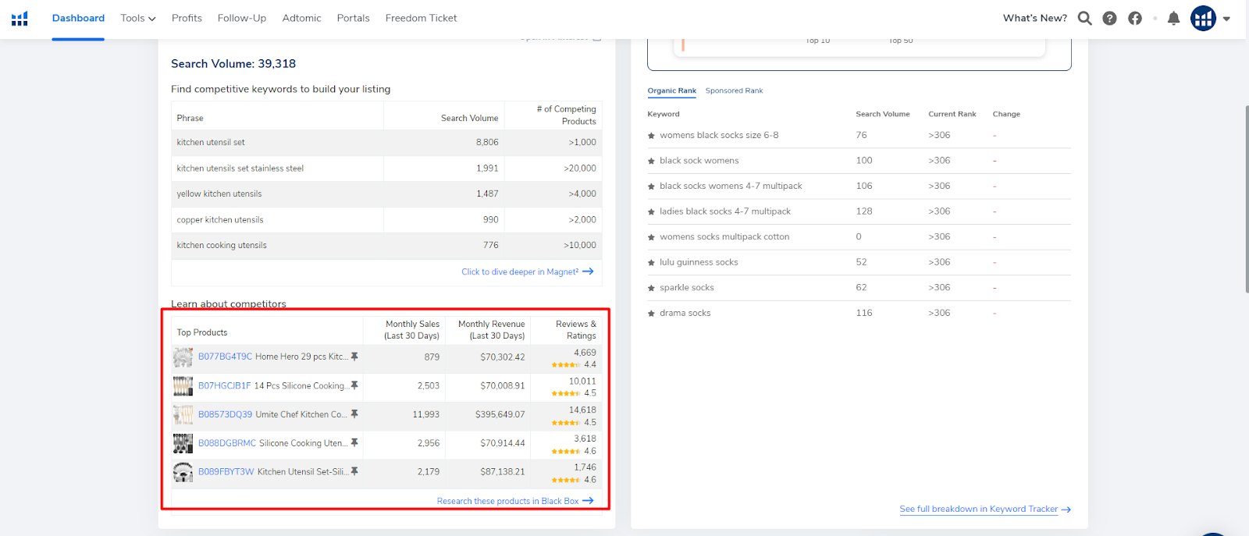Click the Helium 10 logo icon
Image resolution: width=1249 pixels, height=536 pixels.
click(x=20, y=18)
